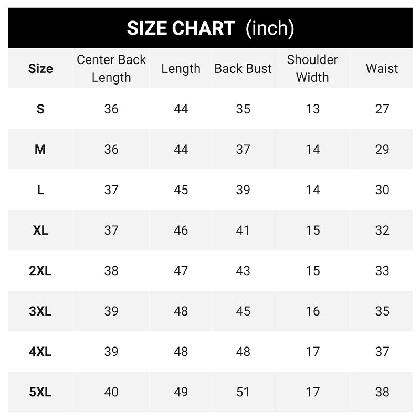Click the SIZE CHART title banner
Image resolution: width=420 pixels, height=420 pixels.
[210, 28]
